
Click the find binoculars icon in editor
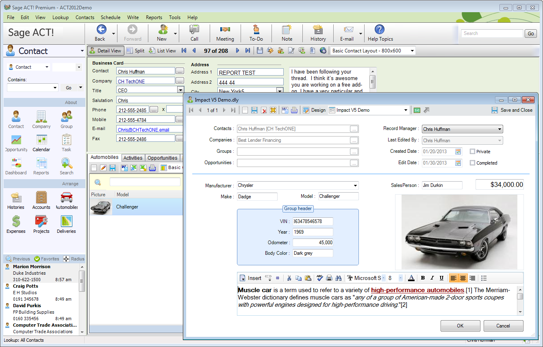pyautogui.click(x=338, y=278)
